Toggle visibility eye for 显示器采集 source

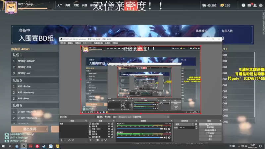click(x=109, y=137)
